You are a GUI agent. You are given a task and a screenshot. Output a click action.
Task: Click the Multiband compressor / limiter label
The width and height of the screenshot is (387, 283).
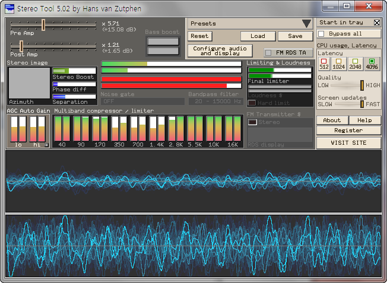(104, 111)
